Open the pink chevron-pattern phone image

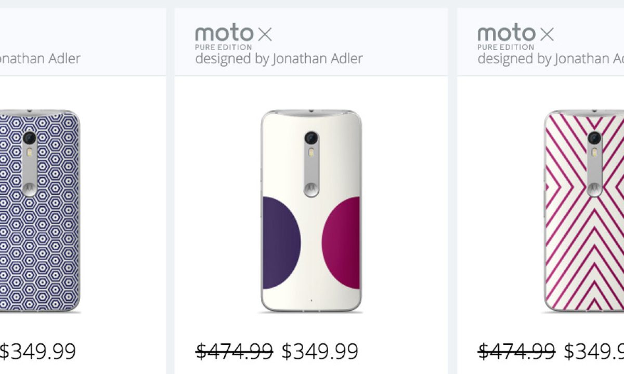point(582,249)
